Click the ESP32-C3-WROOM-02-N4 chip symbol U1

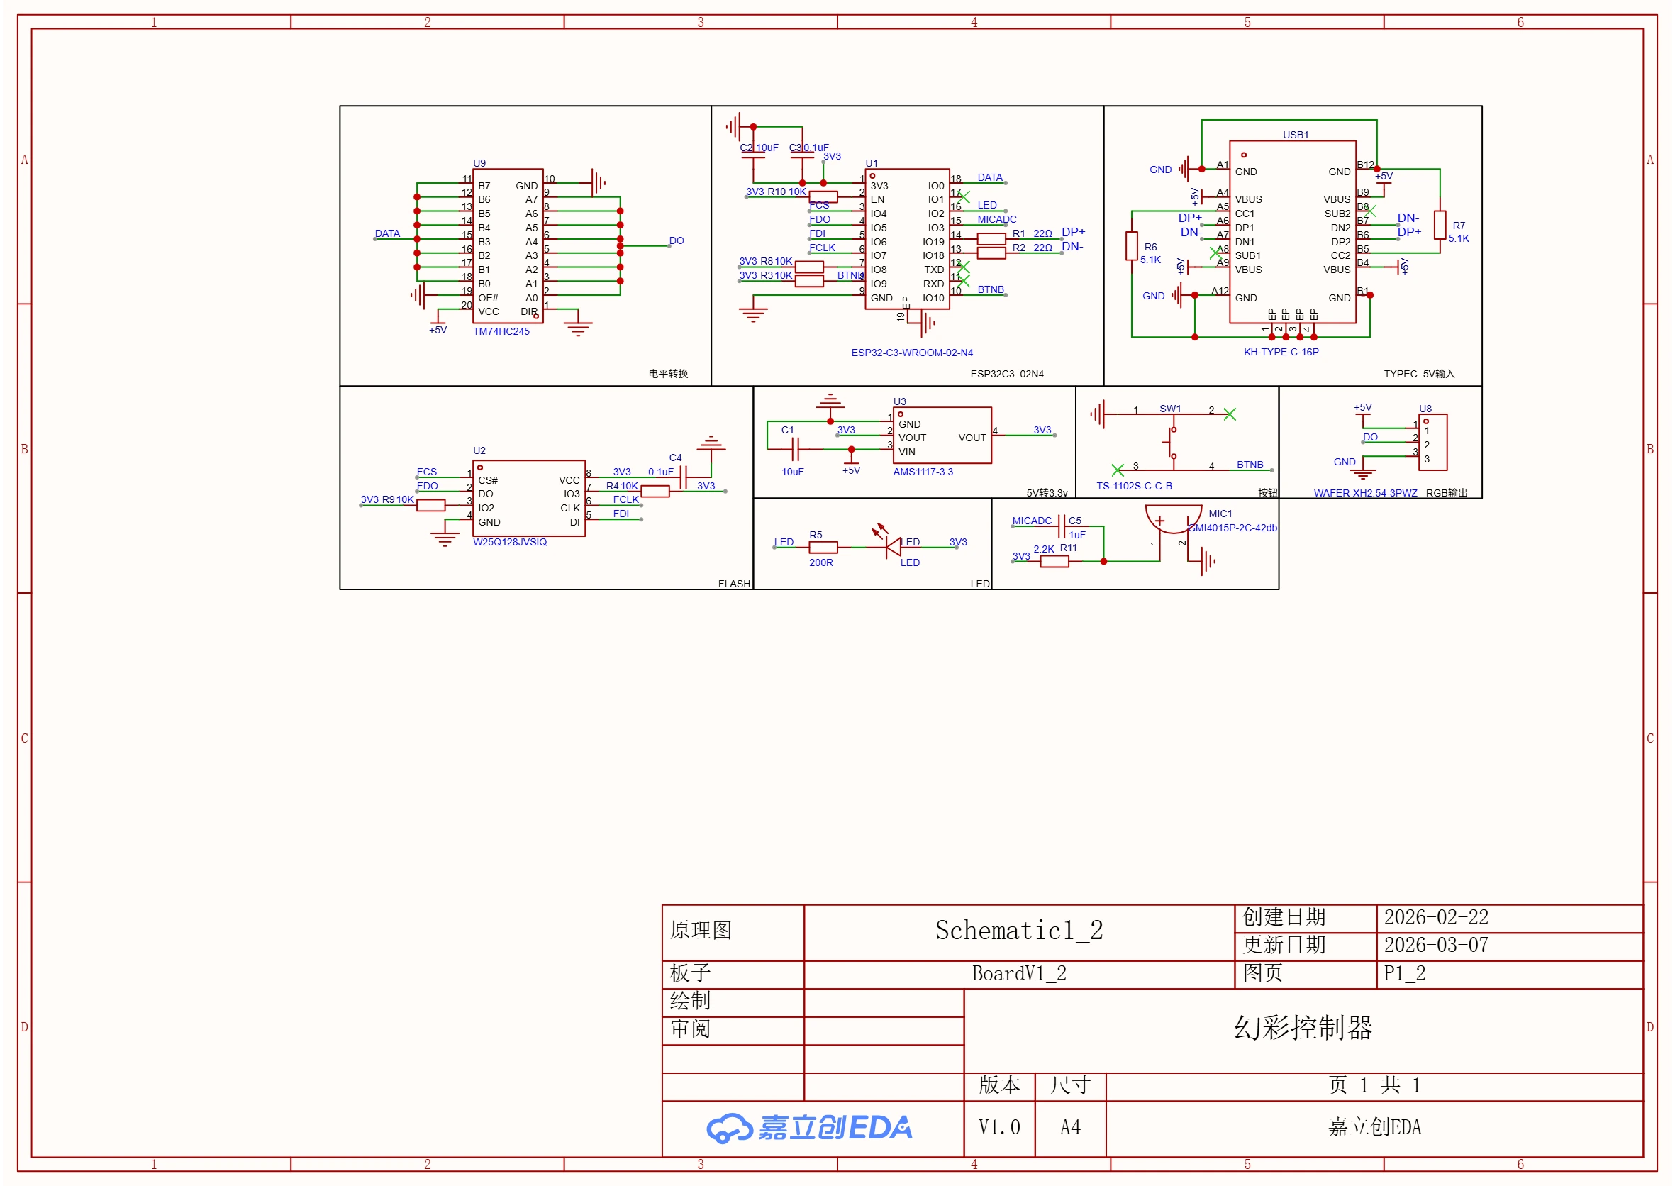907,240
